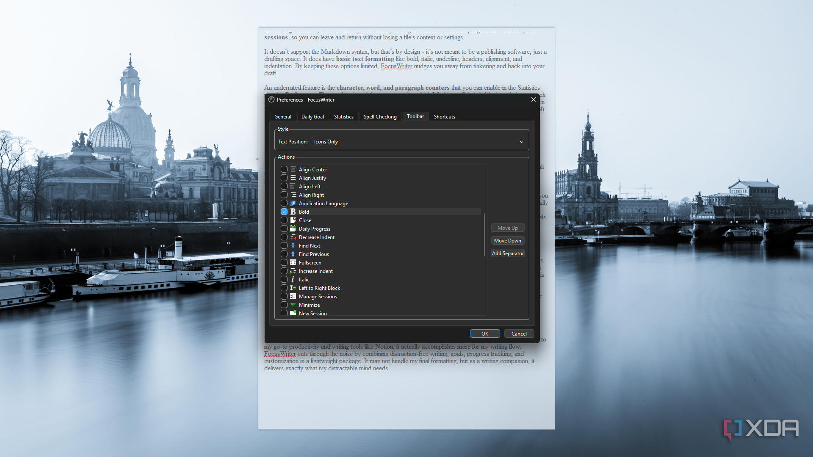
Task: Check the Find Next checkbox
Action: [x=284, y=245]
